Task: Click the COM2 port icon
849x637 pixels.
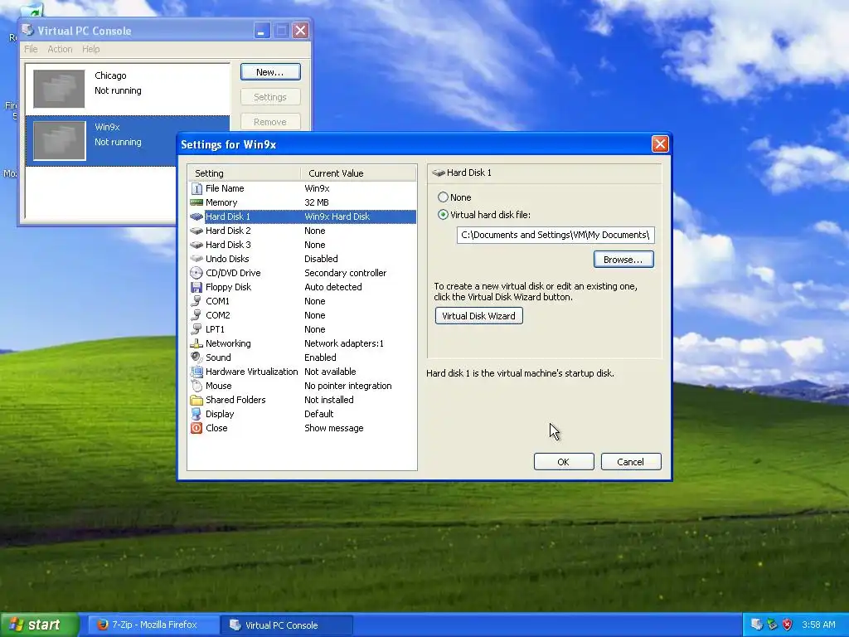Action: pyautogui.click(x=196, y=315)
